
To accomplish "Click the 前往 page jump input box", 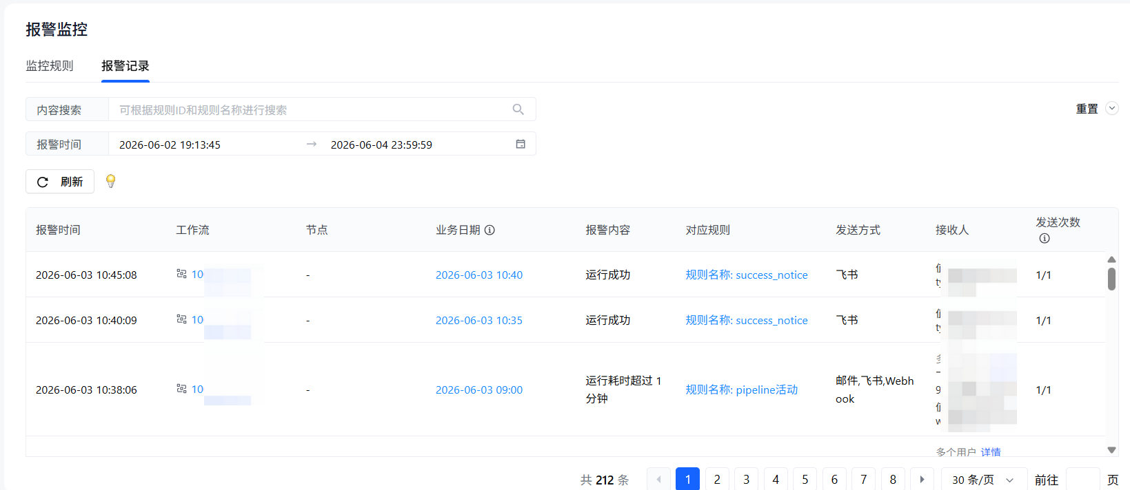I will [1082, 480].
